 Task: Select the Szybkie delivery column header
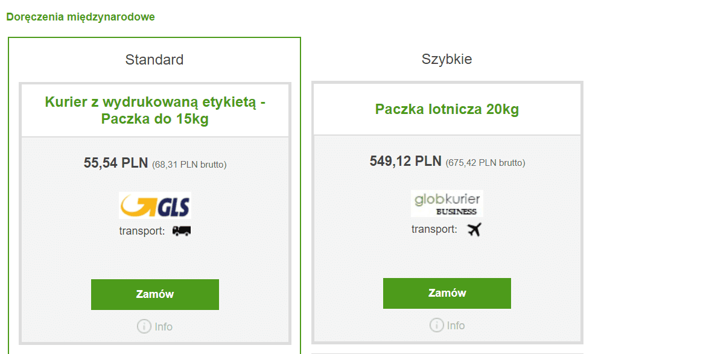(x=447, y=59)
